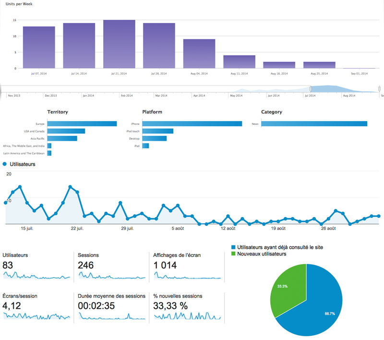Click the Asia Pacific territory bar
The image size is (384, 340).
coord(62,138)
